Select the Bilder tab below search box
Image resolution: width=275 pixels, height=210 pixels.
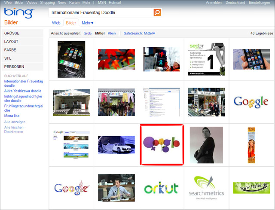click(71, 23)
